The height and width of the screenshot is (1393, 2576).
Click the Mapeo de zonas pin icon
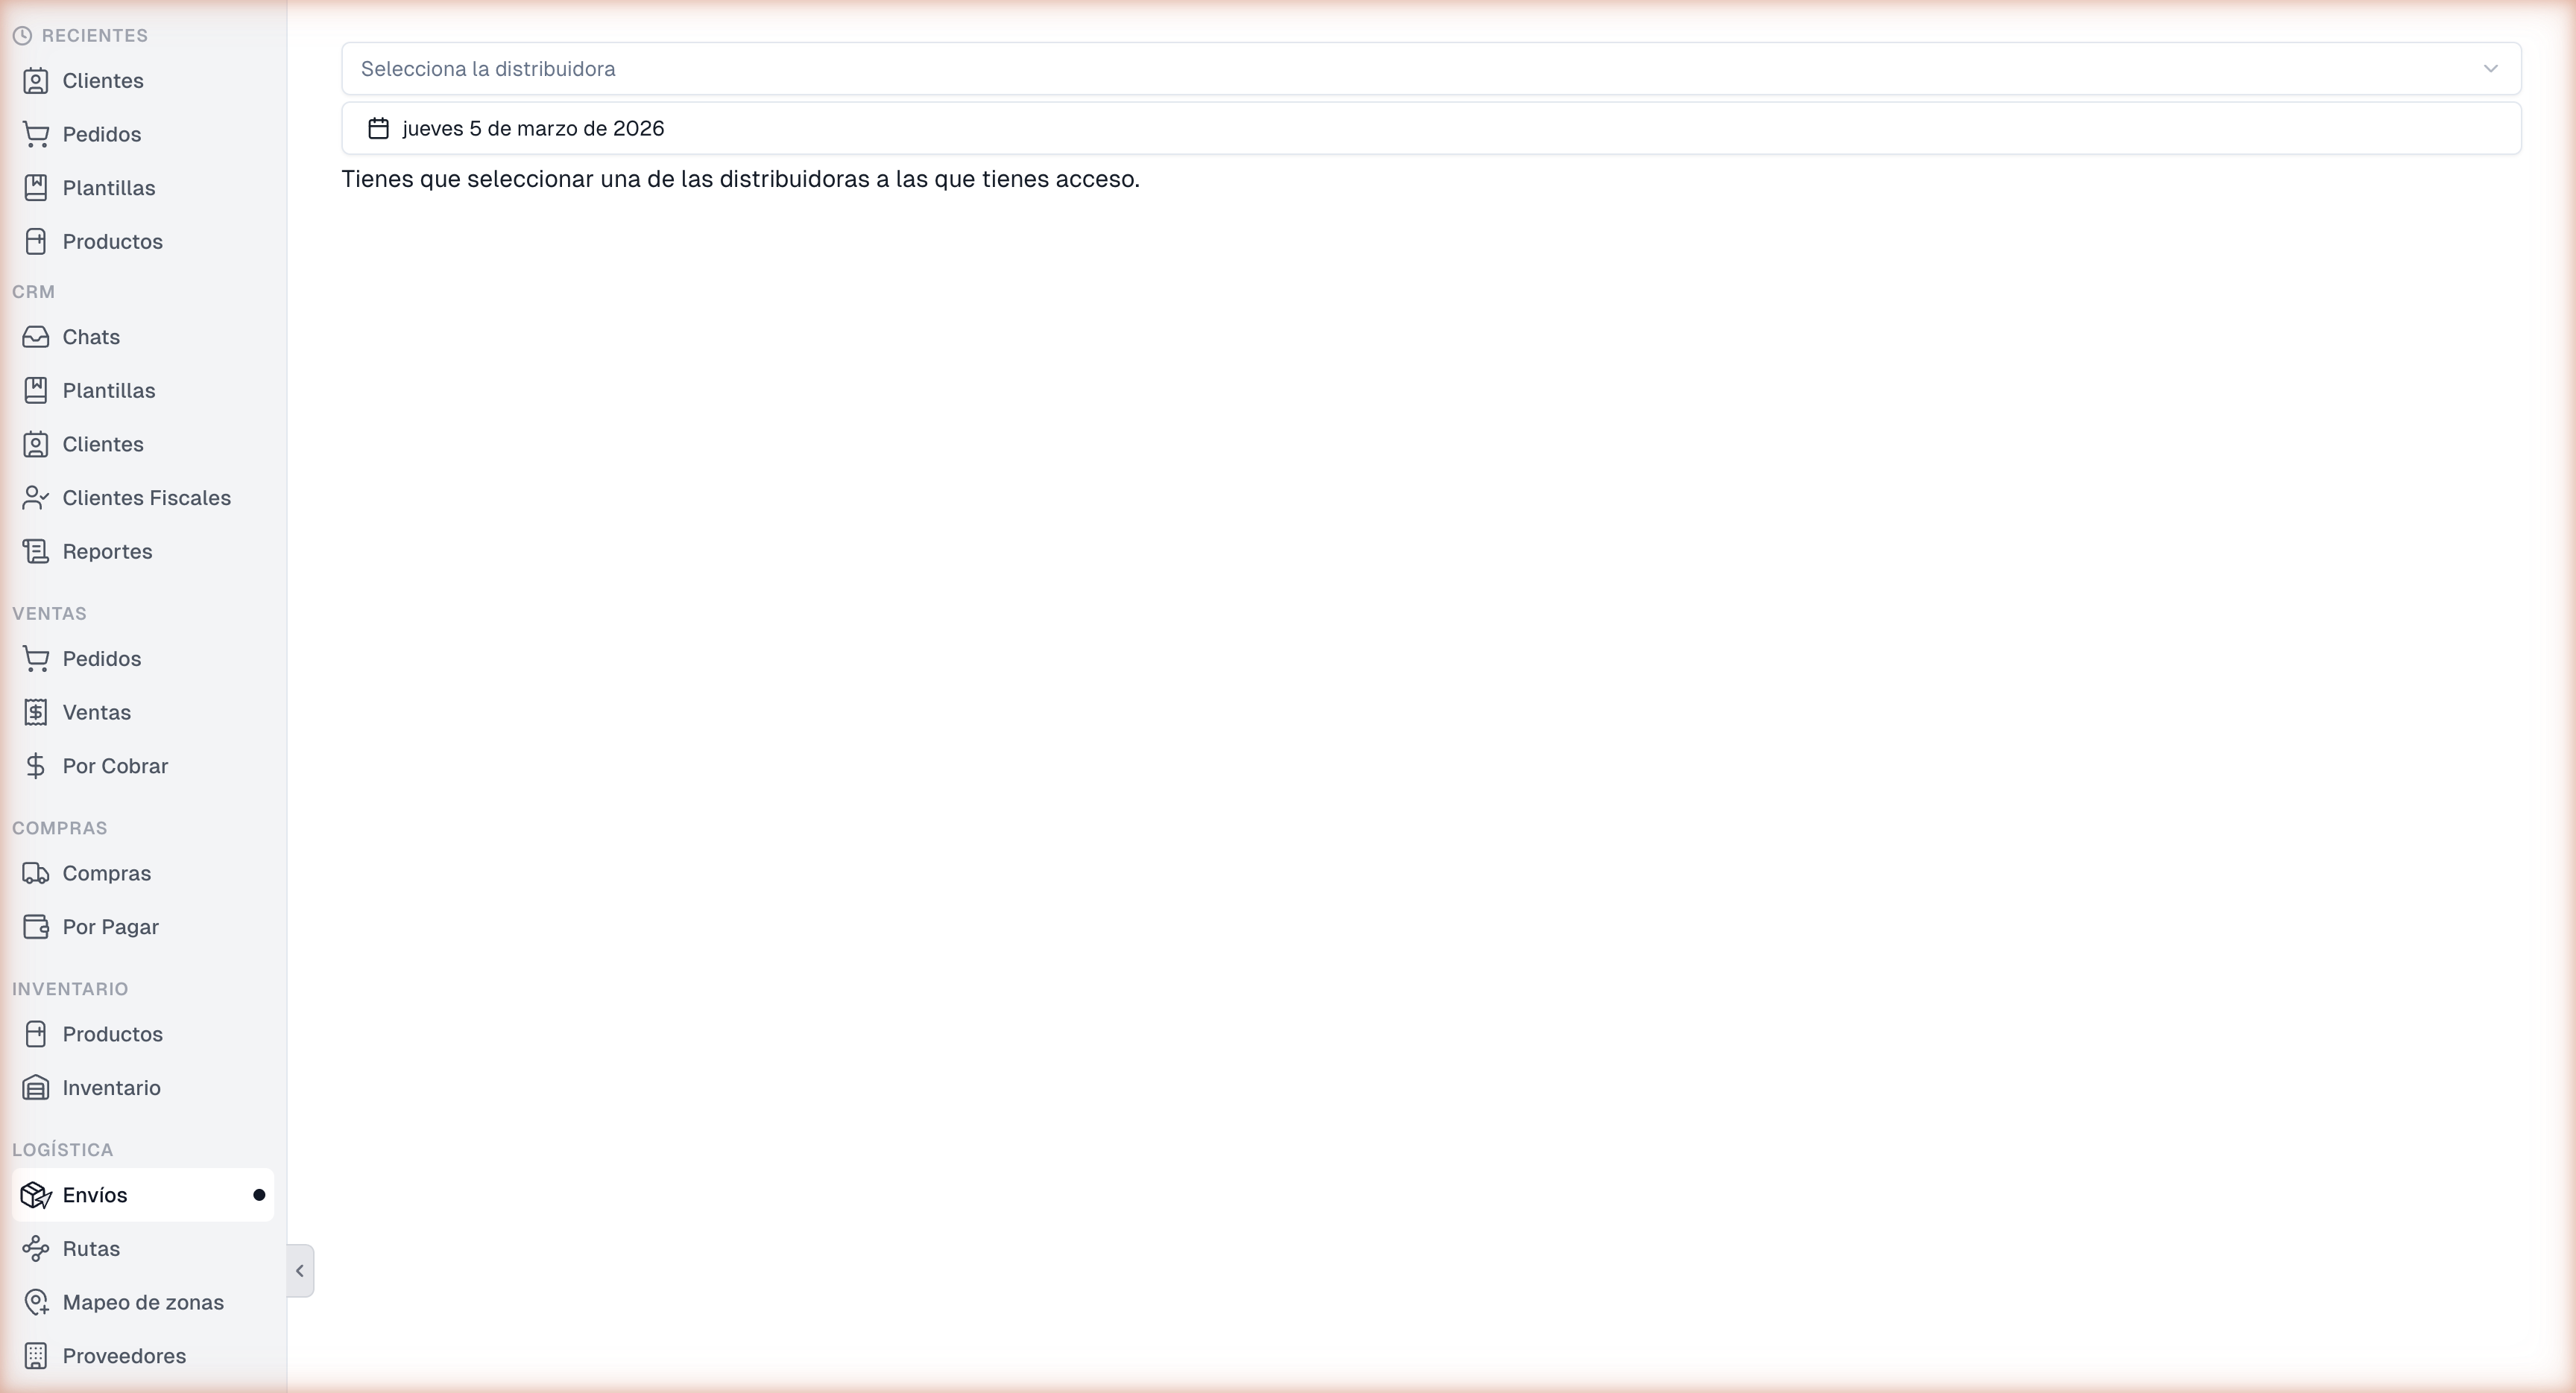(x=36, y=1303)
